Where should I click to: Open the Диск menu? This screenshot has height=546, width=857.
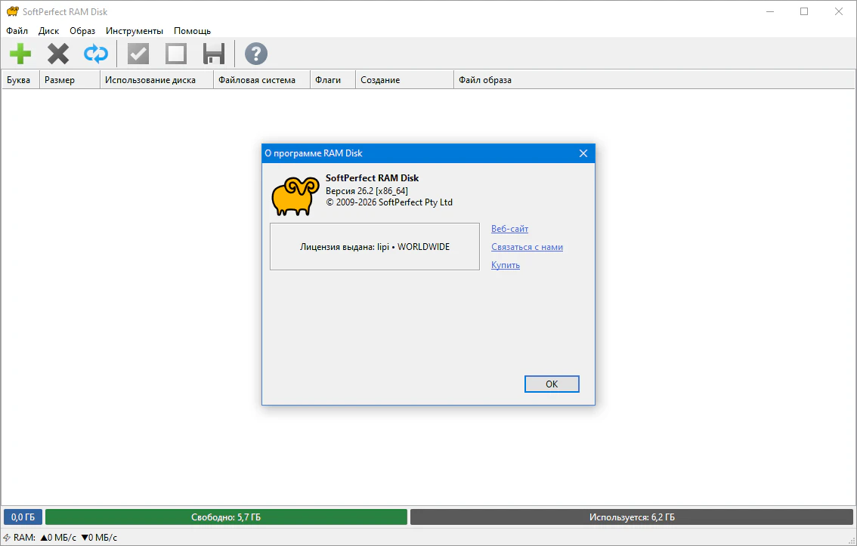point(48,30)
